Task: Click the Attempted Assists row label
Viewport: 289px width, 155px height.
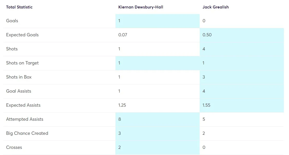Action: (x=25, y=119)
